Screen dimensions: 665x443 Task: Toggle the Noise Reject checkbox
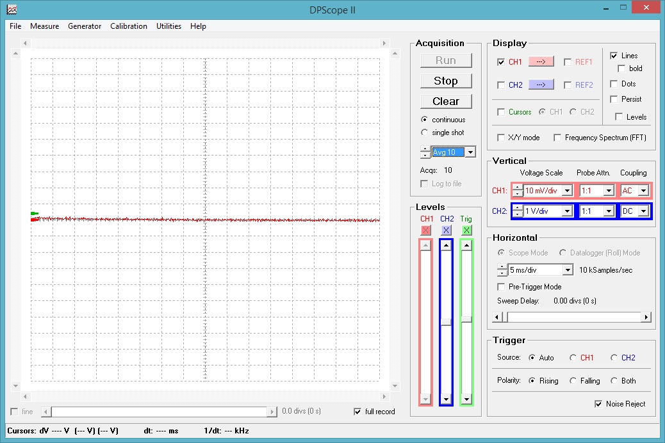[x=598, y=404]
